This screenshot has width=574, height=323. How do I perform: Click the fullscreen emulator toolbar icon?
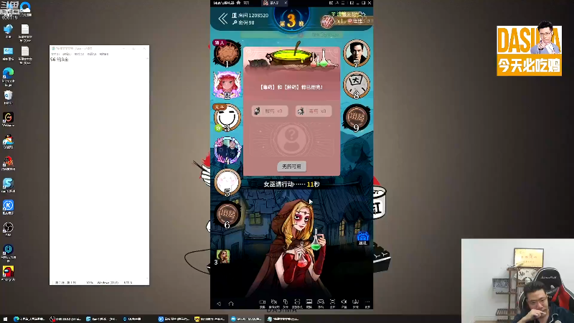pyautogui.click(x=332, y=304)
